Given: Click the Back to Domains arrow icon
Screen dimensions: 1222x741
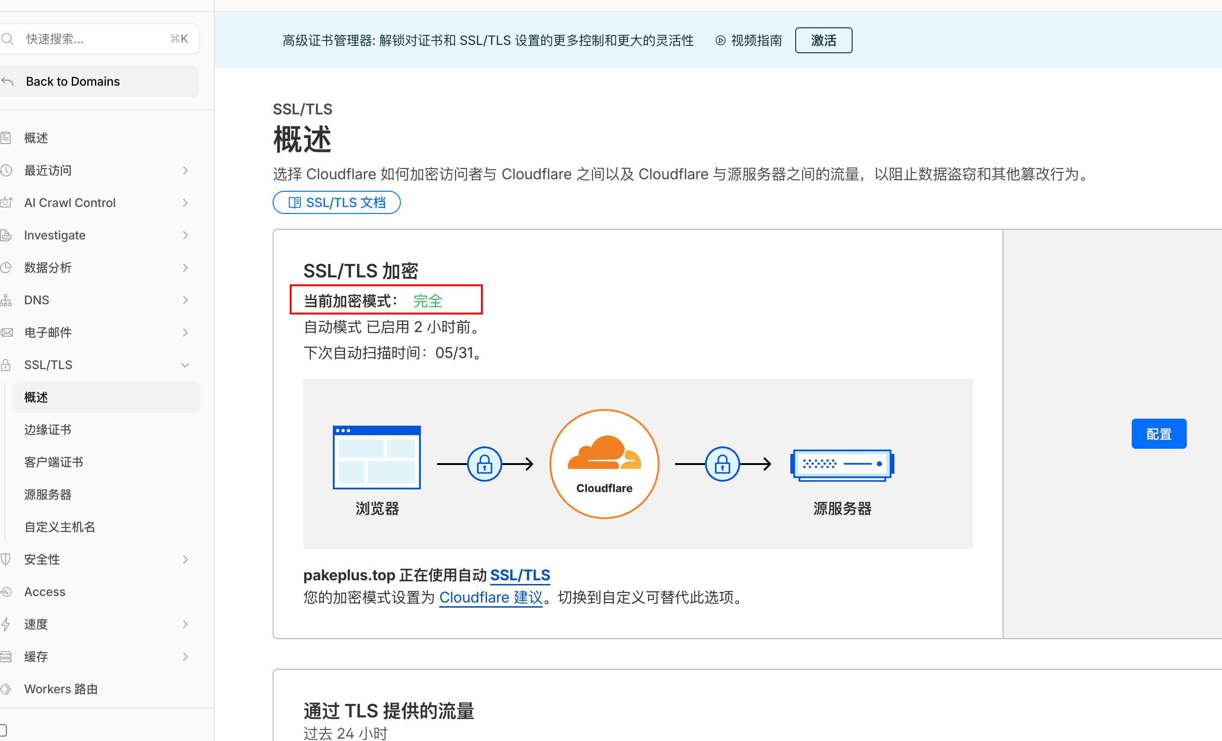Looking at the screenshot, I should click(7, 82).
